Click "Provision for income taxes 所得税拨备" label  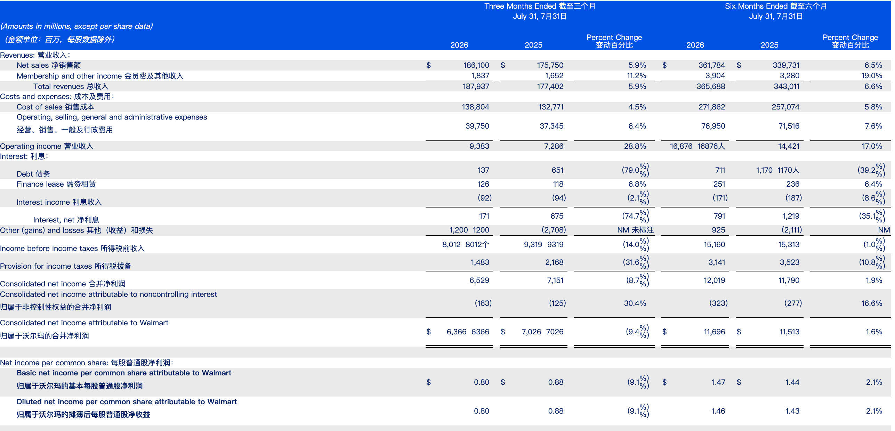point(66,266)
